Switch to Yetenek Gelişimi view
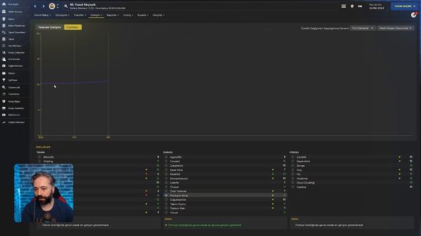 (50, 28)
